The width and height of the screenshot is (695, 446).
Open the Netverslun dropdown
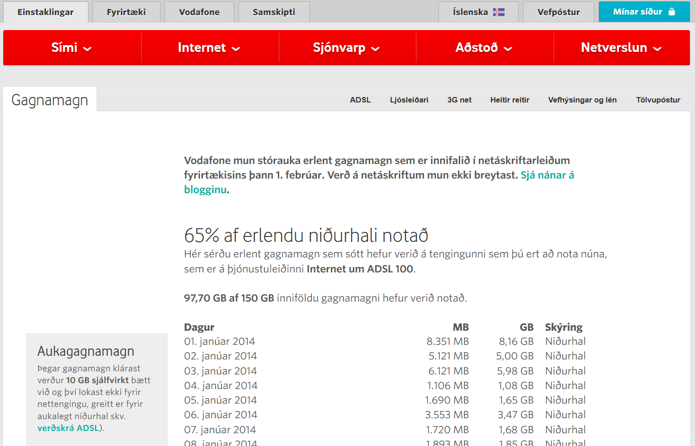coord(657,49)
